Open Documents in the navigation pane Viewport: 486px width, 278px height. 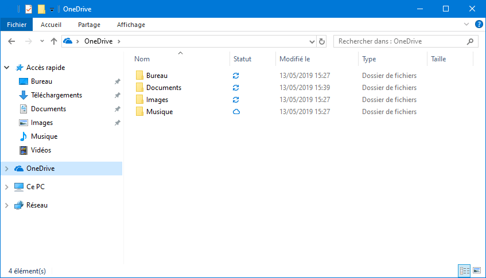coord(48,109)
